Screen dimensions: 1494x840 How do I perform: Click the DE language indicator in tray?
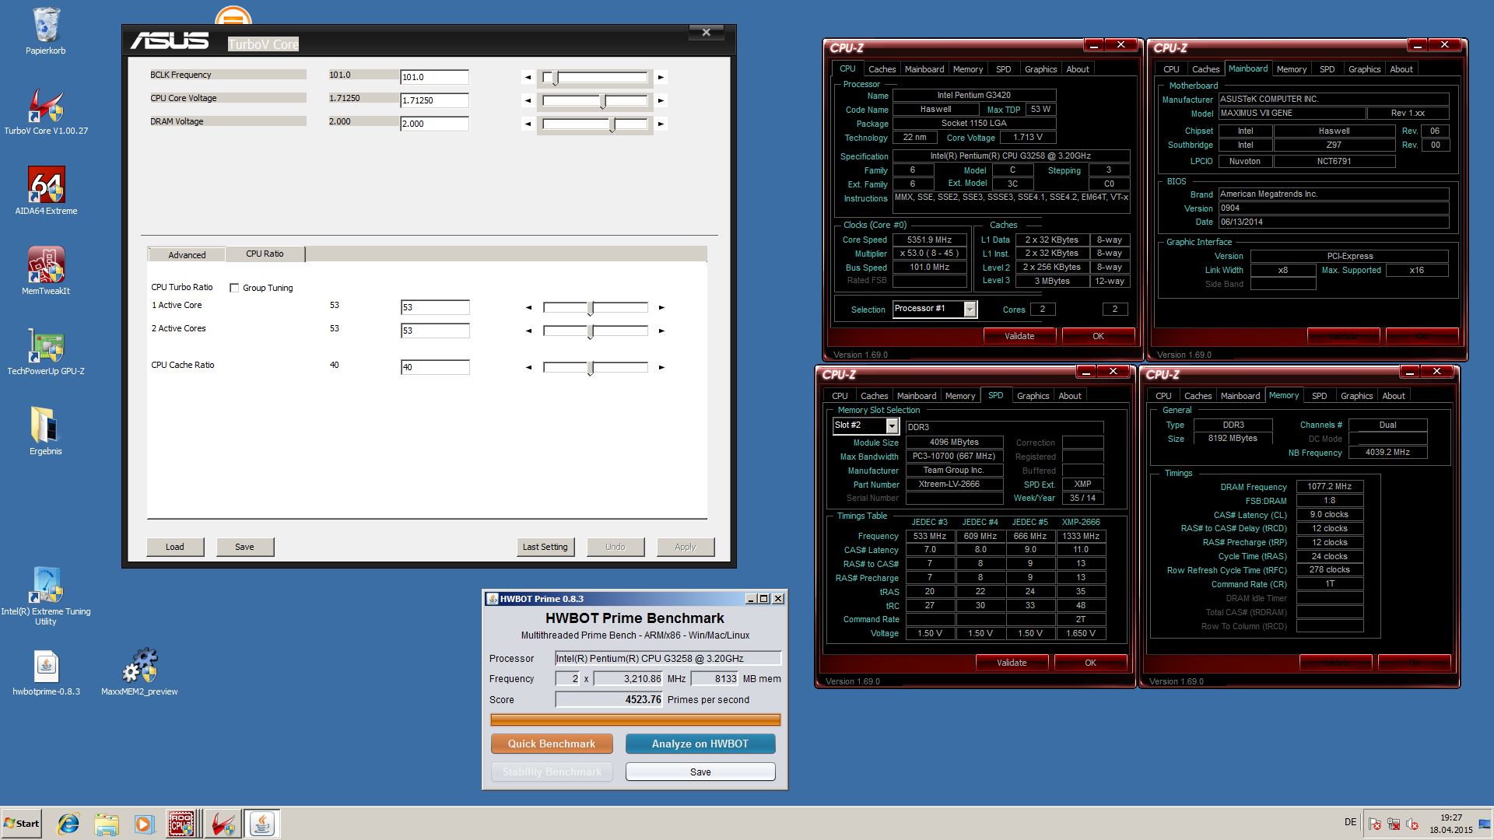point(1350,822)
